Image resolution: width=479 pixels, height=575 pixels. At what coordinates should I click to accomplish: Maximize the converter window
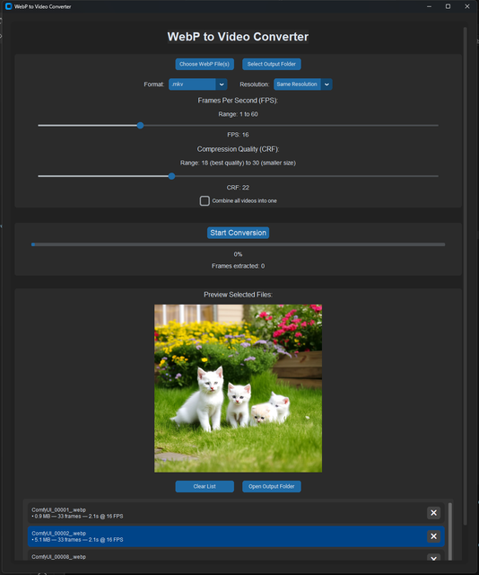click(448, 6)
